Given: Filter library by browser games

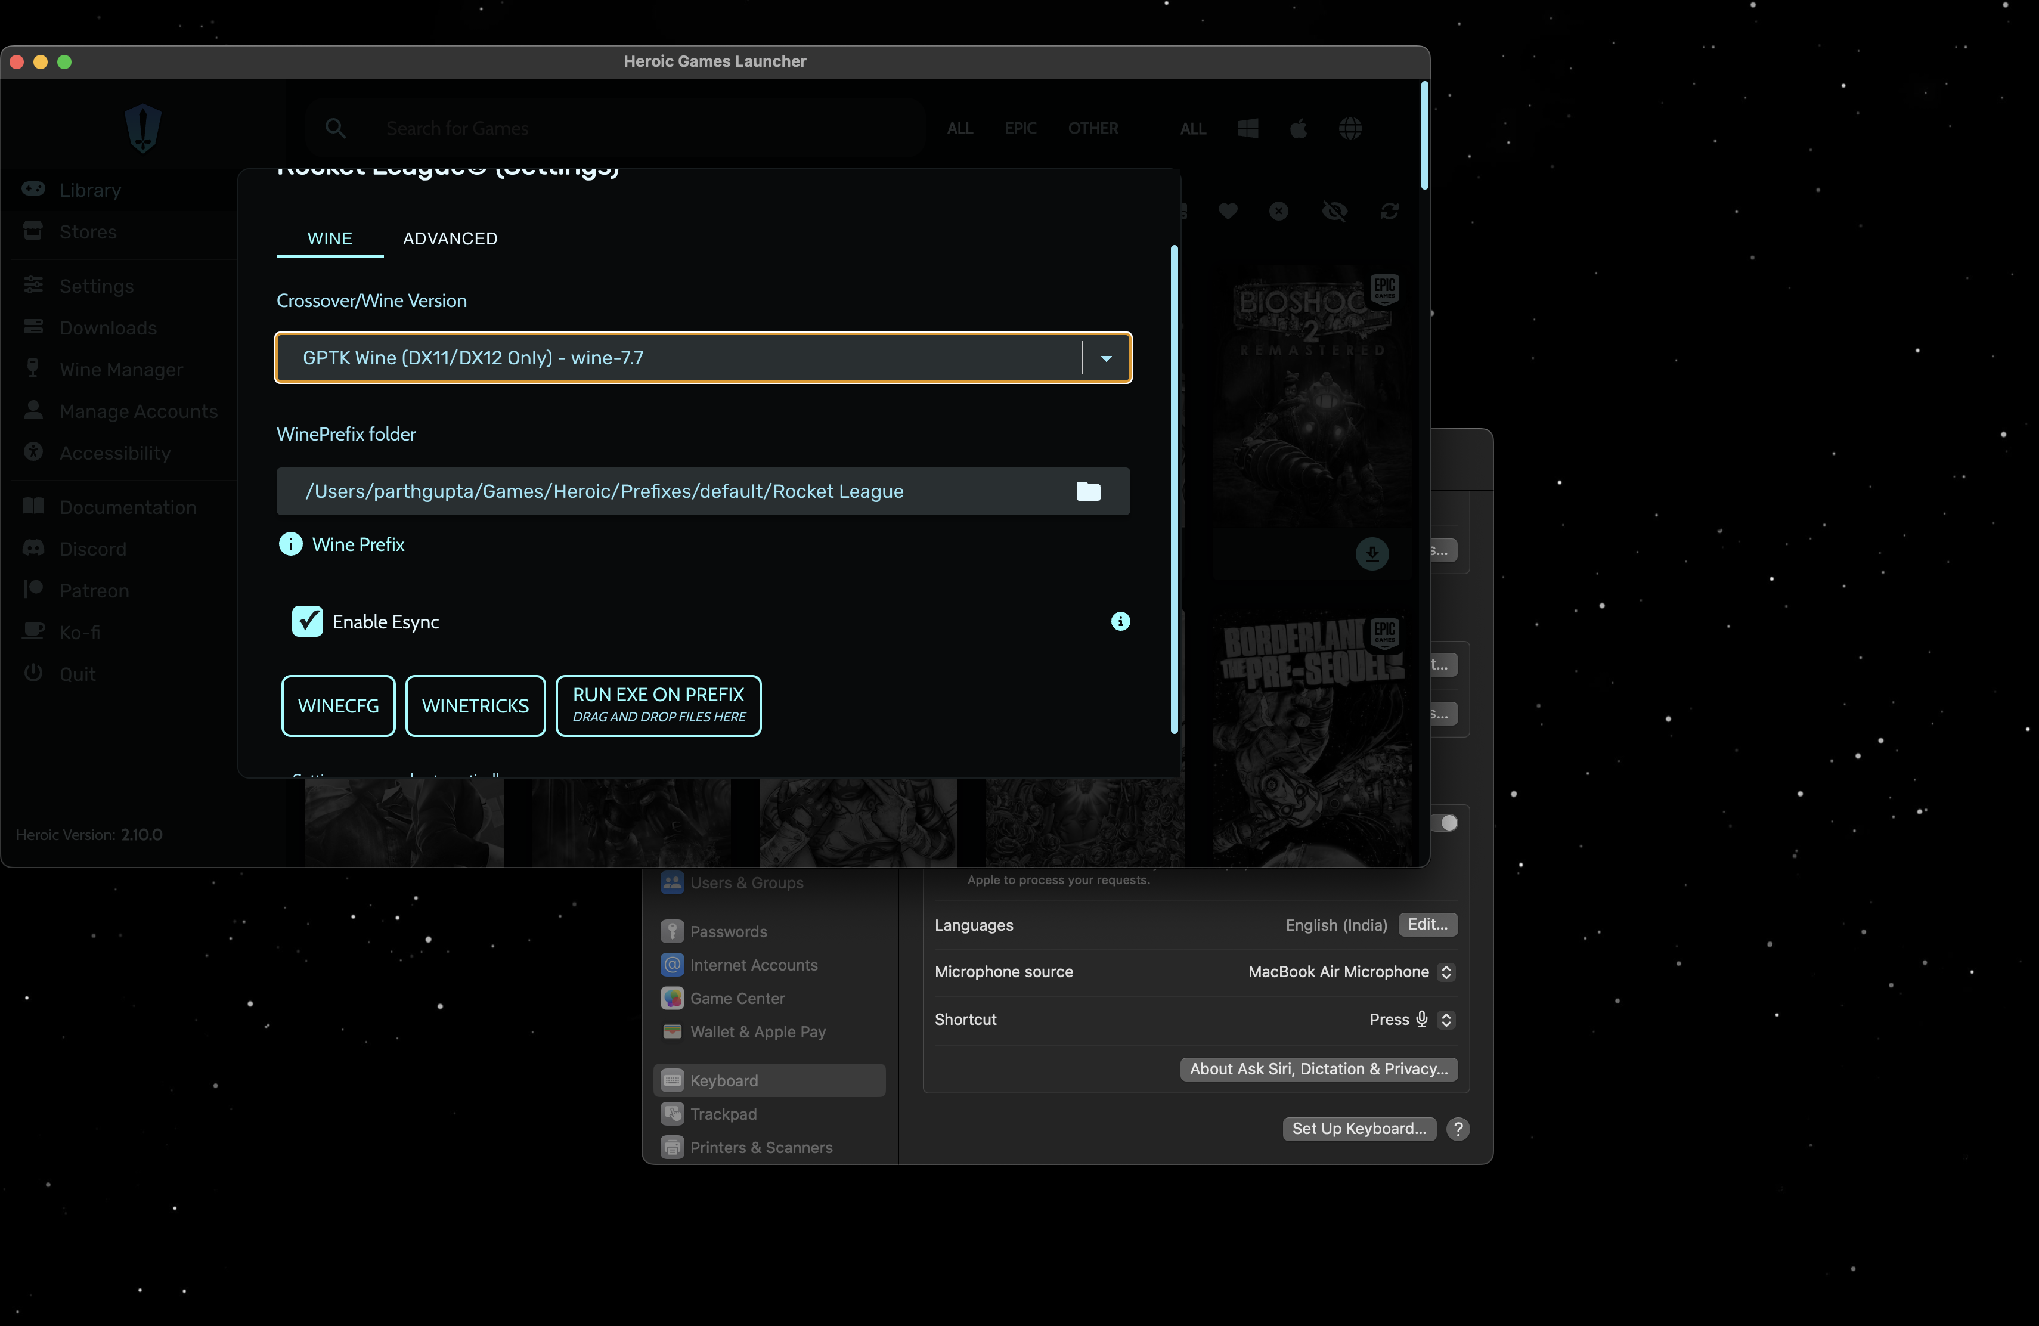Looking at the screenshot, I should coord(1350,128).
